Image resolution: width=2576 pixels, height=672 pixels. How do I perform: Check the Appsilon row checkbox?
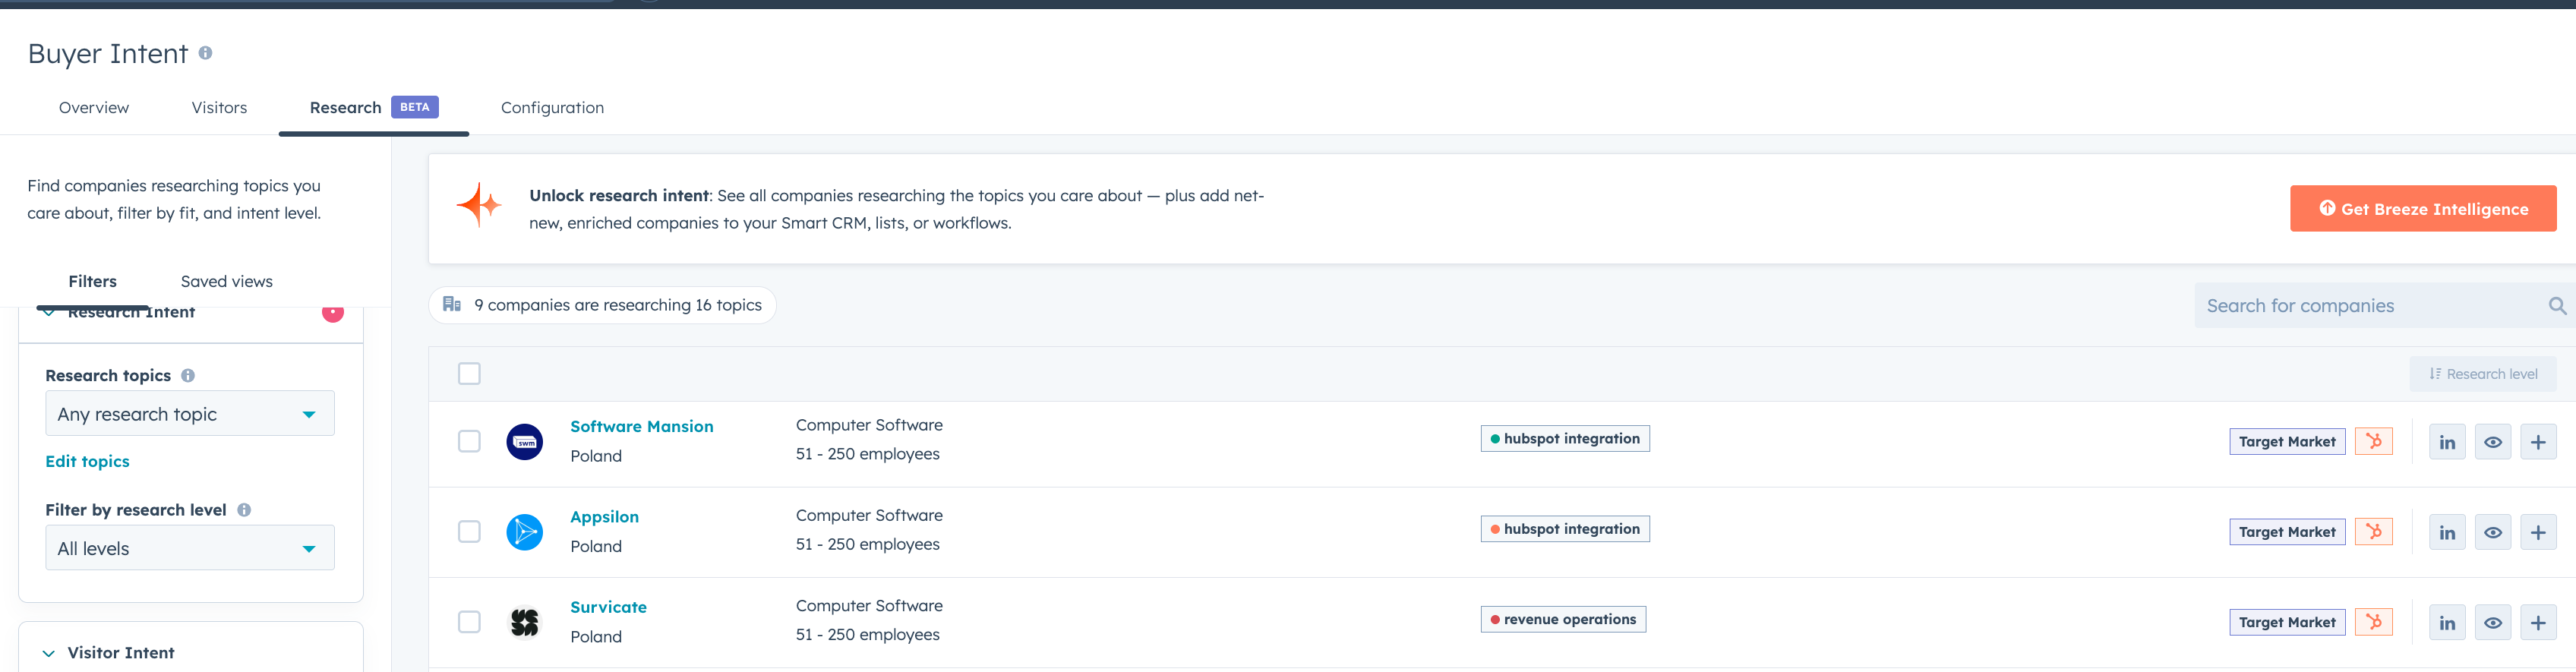[469, 531]
